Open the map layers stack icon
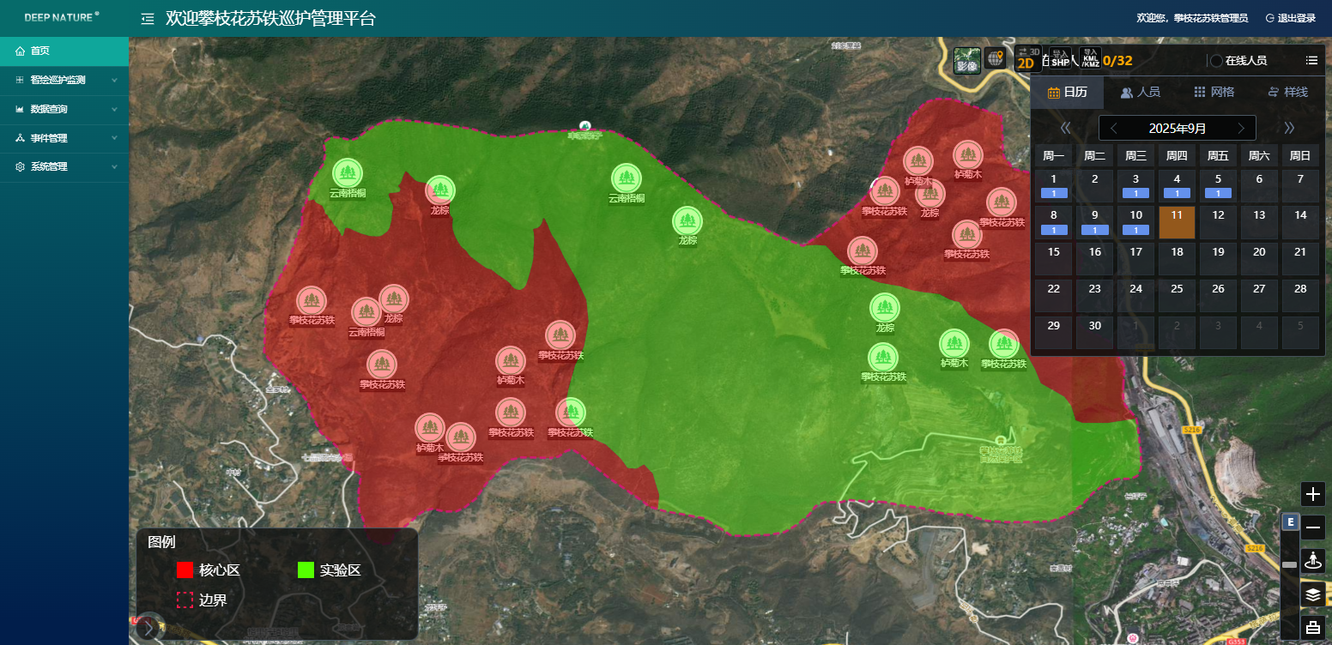This screenshot has width=1332, height=645. coord(1313,594)
